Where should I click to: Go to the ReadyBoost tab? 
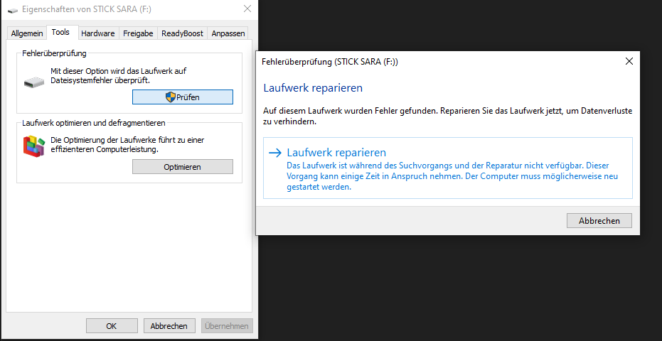coord(182,33)
